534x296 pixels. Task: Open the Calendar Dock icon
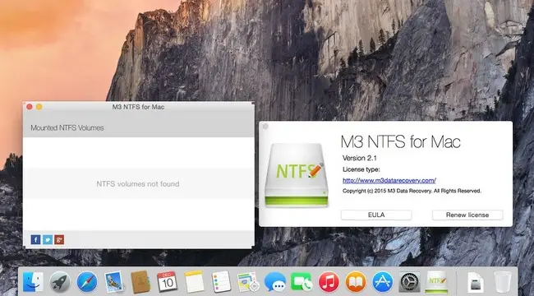pos(168,282)
